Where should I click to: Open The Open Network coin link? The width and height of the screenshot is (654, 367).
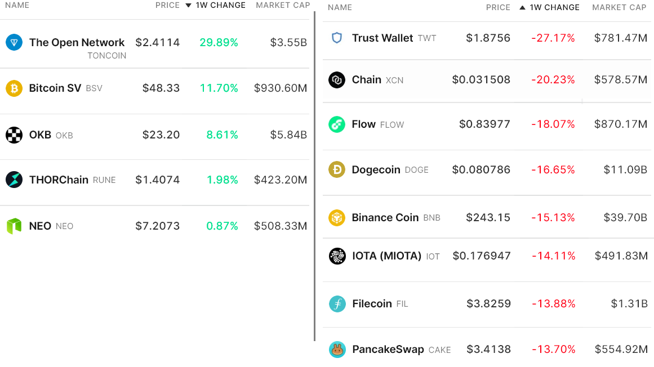coord(77,43)
